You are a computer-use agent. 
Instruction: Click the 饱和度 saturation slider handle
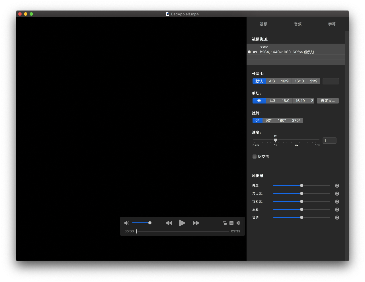click(302, 202)
